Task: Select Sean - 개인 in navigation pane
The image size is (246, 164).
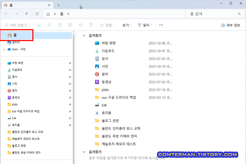Action: coord(17,49)
